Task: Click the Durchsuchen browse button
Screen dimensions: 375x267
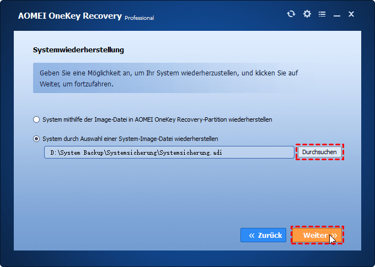Action: [x=319, y=152]
